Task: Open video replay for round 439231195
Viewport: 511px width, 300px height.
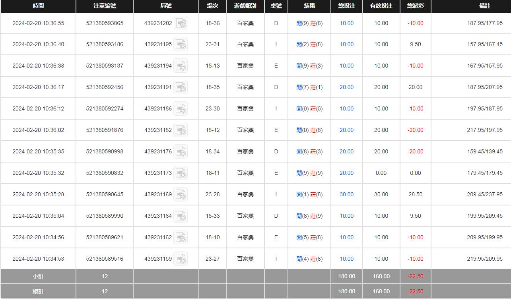Action: point(181,45)
